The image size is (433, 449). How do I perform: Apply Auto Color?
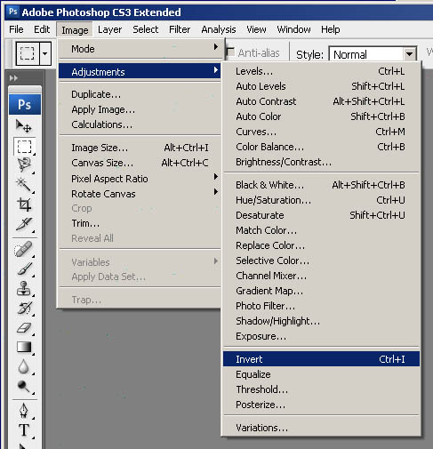tap(321, 116)
